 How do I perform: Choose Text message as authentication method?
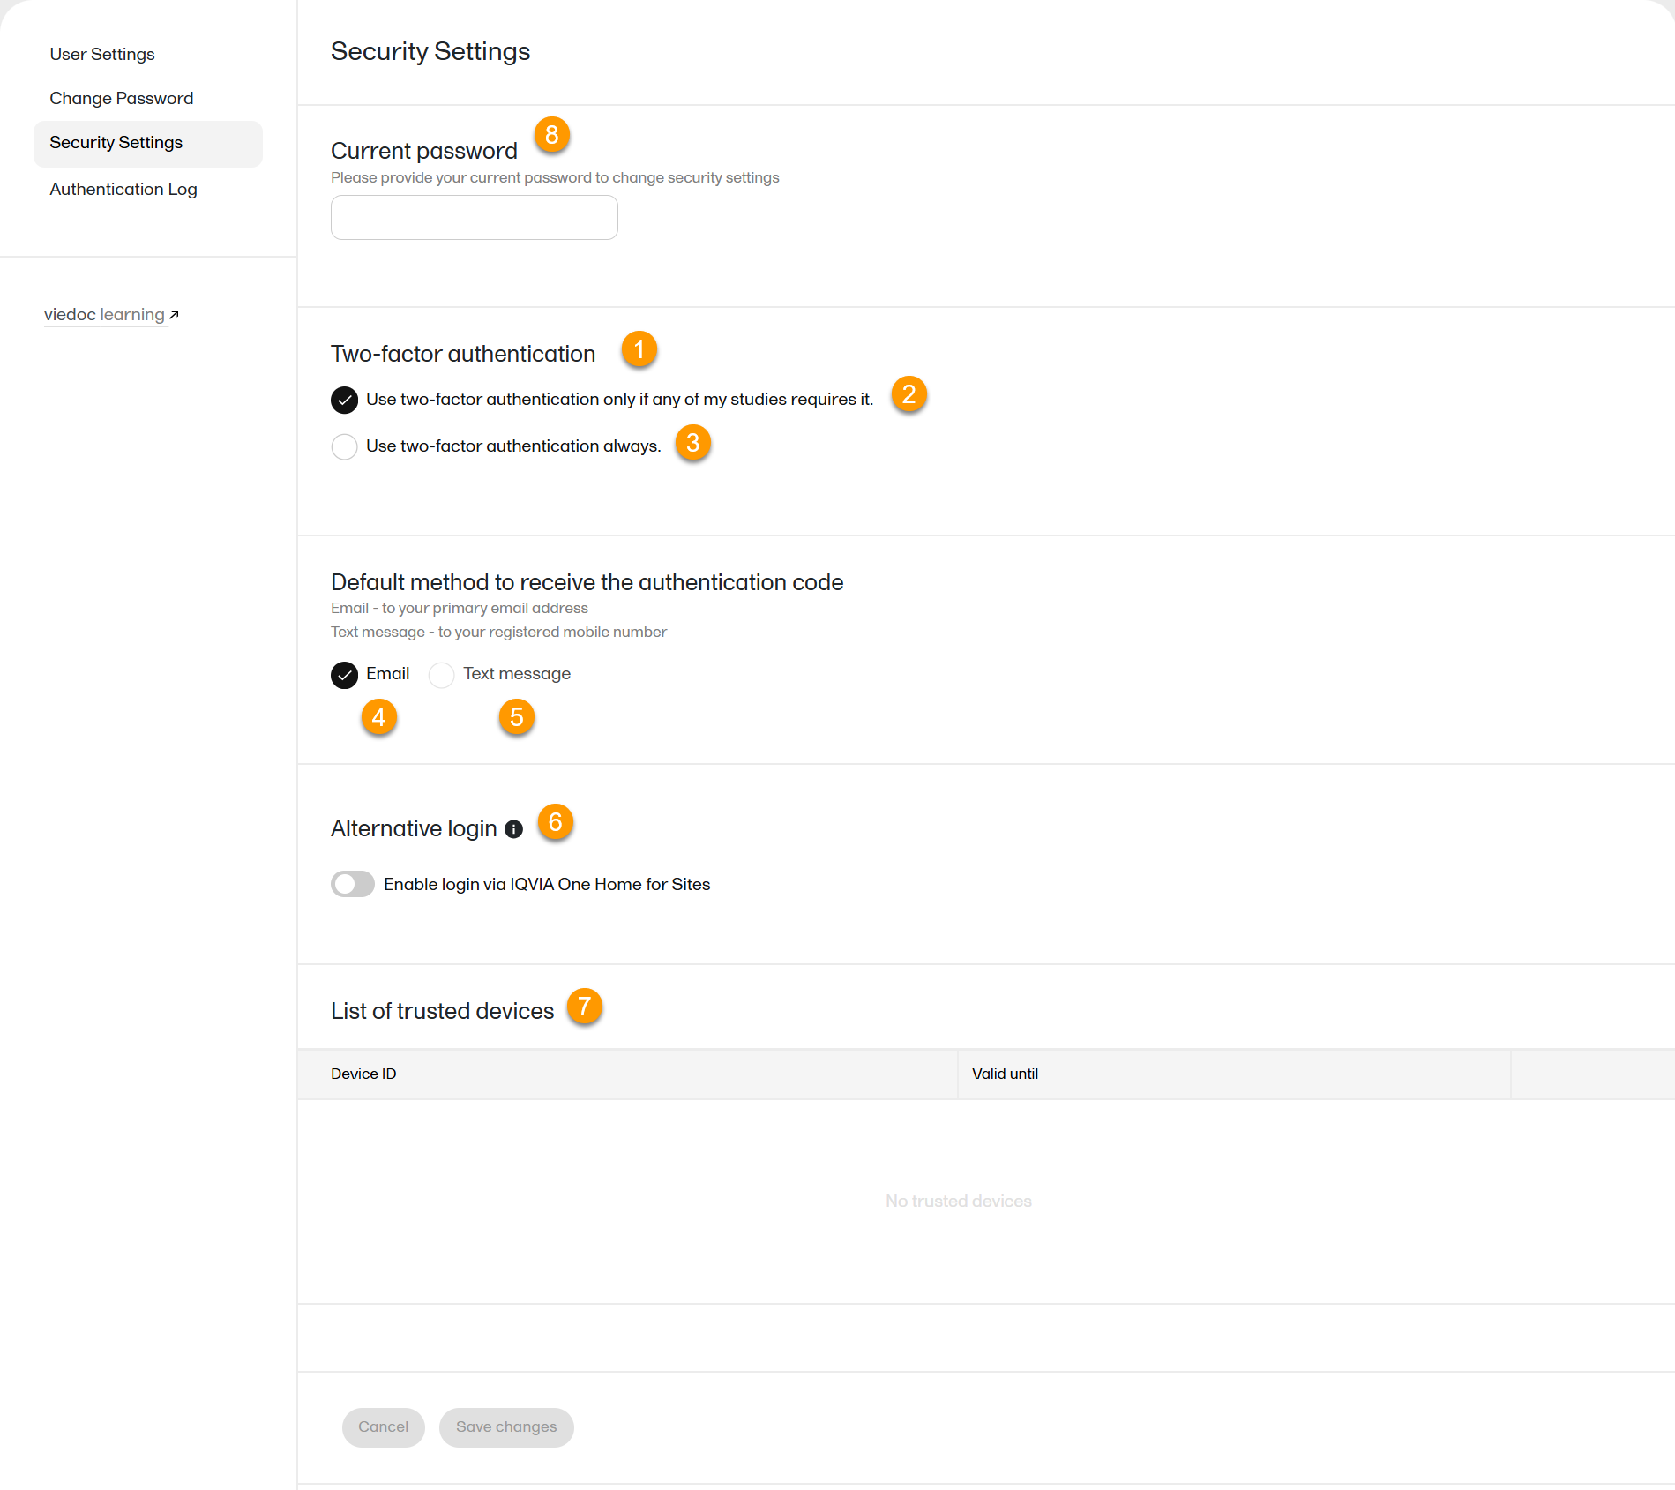click(x=441, y=675)
